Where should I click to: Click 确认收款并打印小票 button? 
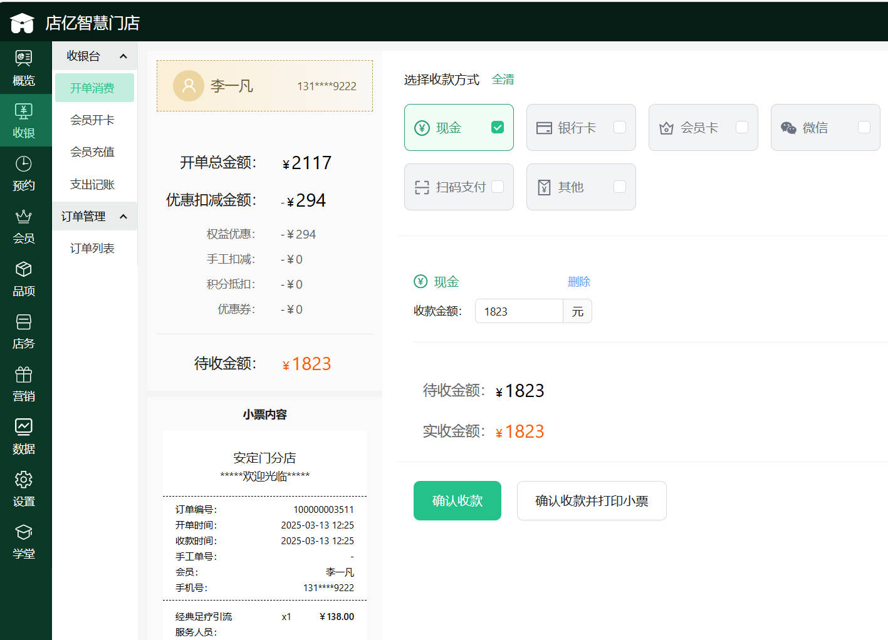pos(592,500)
